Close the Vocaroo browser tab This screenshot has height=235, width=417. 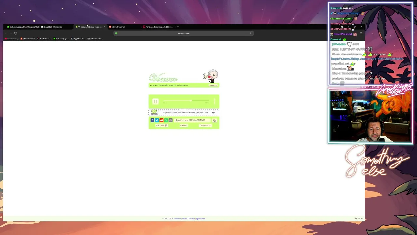point(105,27)
